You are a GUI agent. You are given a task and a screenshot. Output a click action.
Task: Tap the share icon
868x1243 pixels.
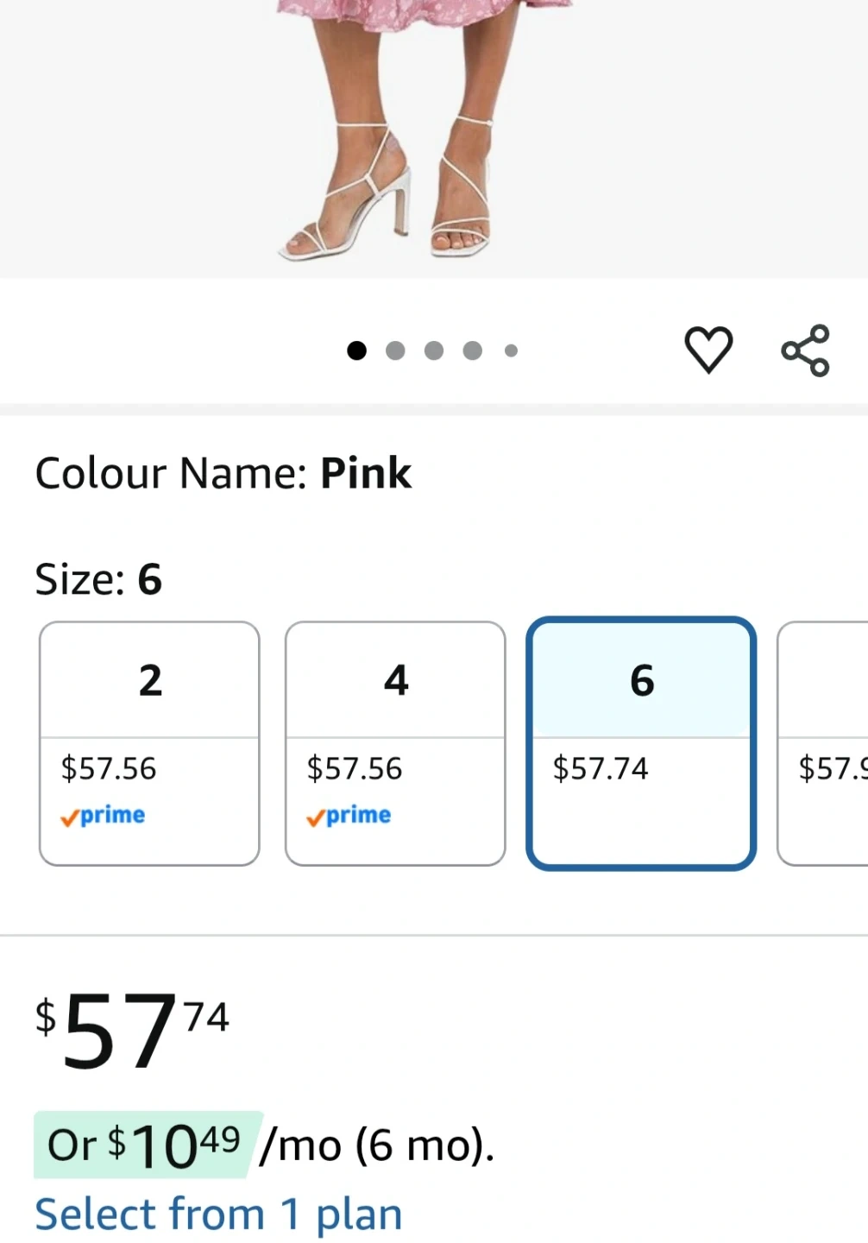click(805, 350)
